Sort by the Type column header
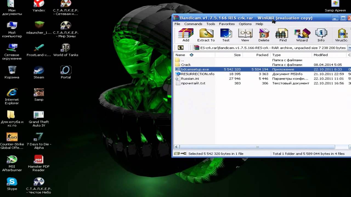This screenshot has width=351, height=197. [291, 55]
